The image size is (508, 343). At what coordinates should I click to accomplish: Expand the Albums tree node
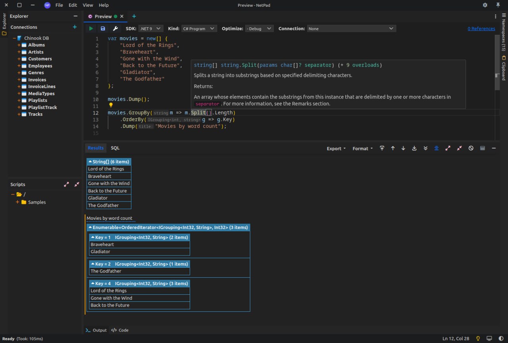[x=19, y=45]
